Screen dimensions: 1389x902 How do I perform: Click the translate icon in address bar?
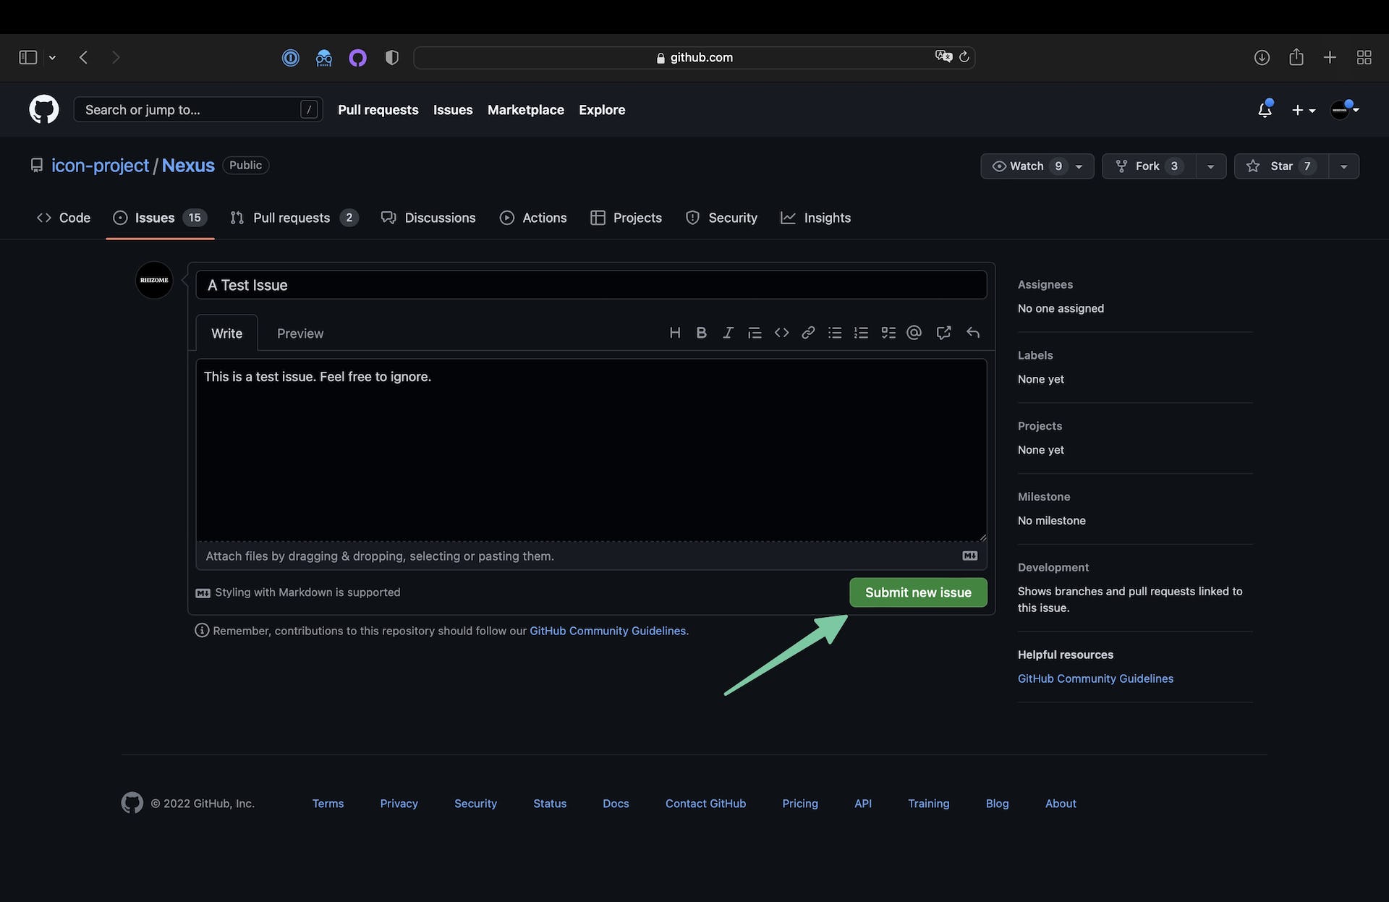point(943,56)
